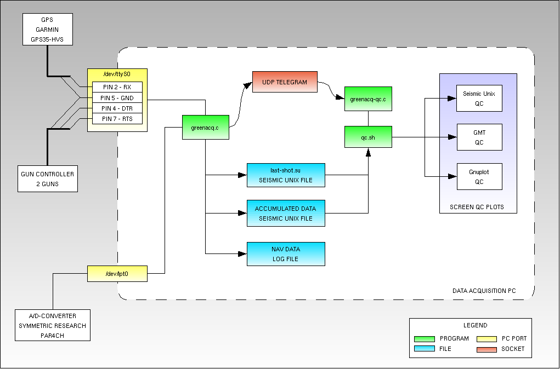Image resolution: width=560 pixels, height=369 pixels.
Task: Click the greenacq-qc.c program block
Action: (368, 99)
